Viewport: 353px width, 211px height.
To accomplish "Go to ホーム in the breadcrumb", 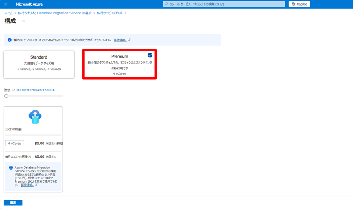I will (8, 13).
